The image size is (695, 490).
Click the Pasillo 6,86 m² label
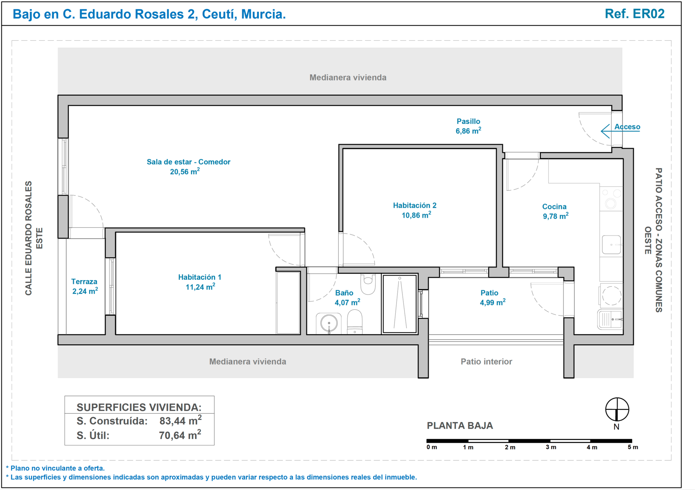point(468,126)
